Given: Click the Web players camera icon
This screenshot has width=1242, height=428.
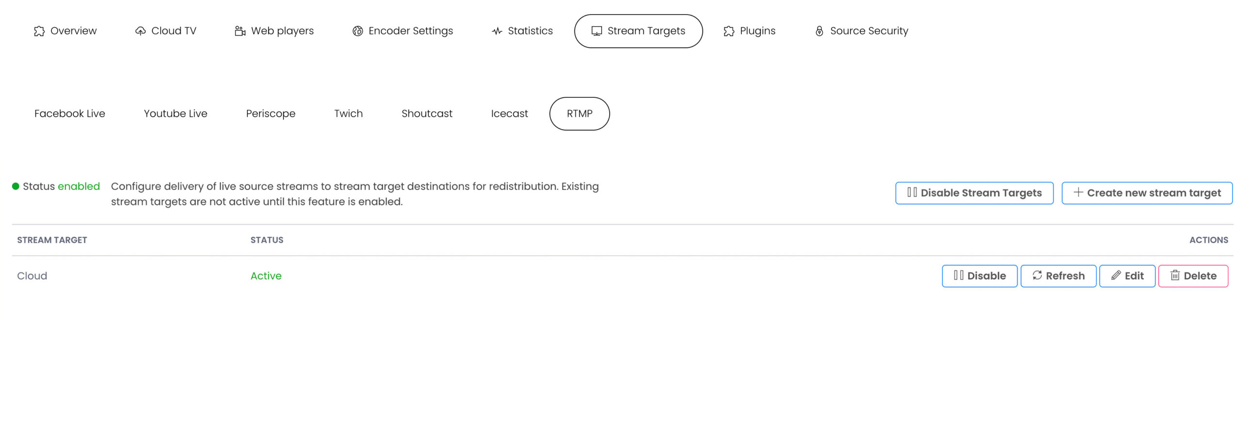Looking at the screenshot, I should click(x=240, y=32).
